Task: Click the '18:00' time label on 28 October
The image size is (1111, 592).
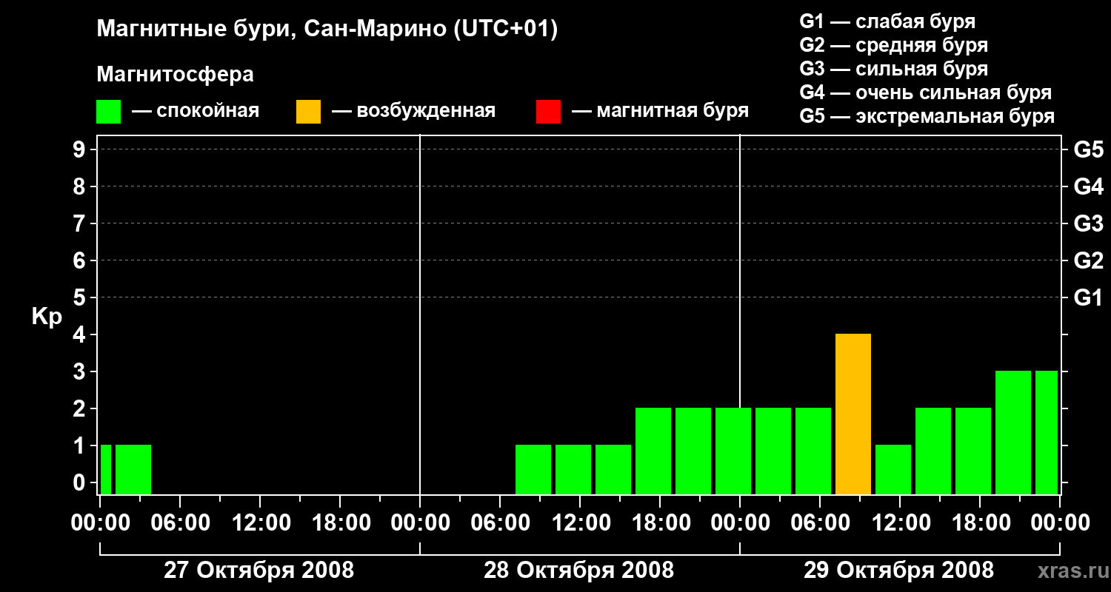Action: (660, 522)
